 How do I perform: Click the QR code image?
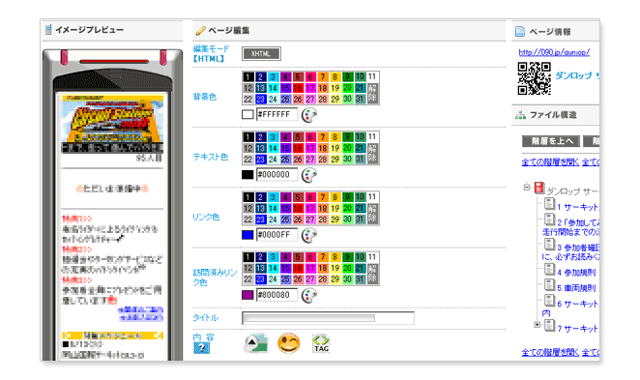[534, 78]
